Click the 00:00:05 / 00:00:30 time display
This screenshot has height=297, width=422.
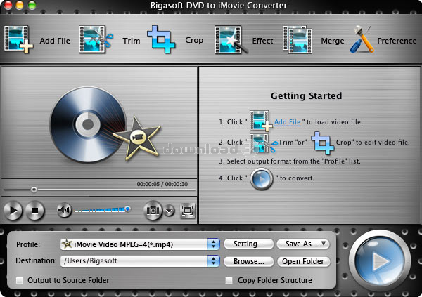[x=162, y=184]
